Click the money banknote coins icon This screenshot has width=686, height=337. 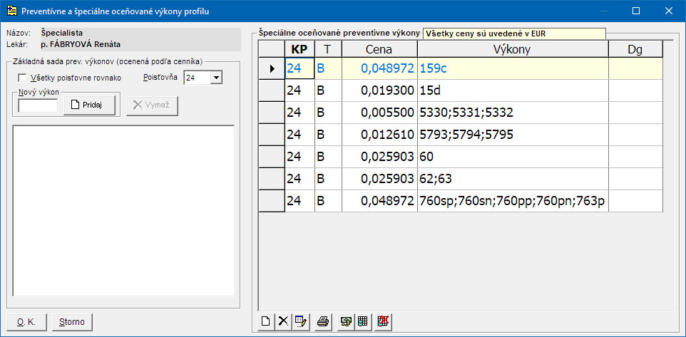[346, 322]
